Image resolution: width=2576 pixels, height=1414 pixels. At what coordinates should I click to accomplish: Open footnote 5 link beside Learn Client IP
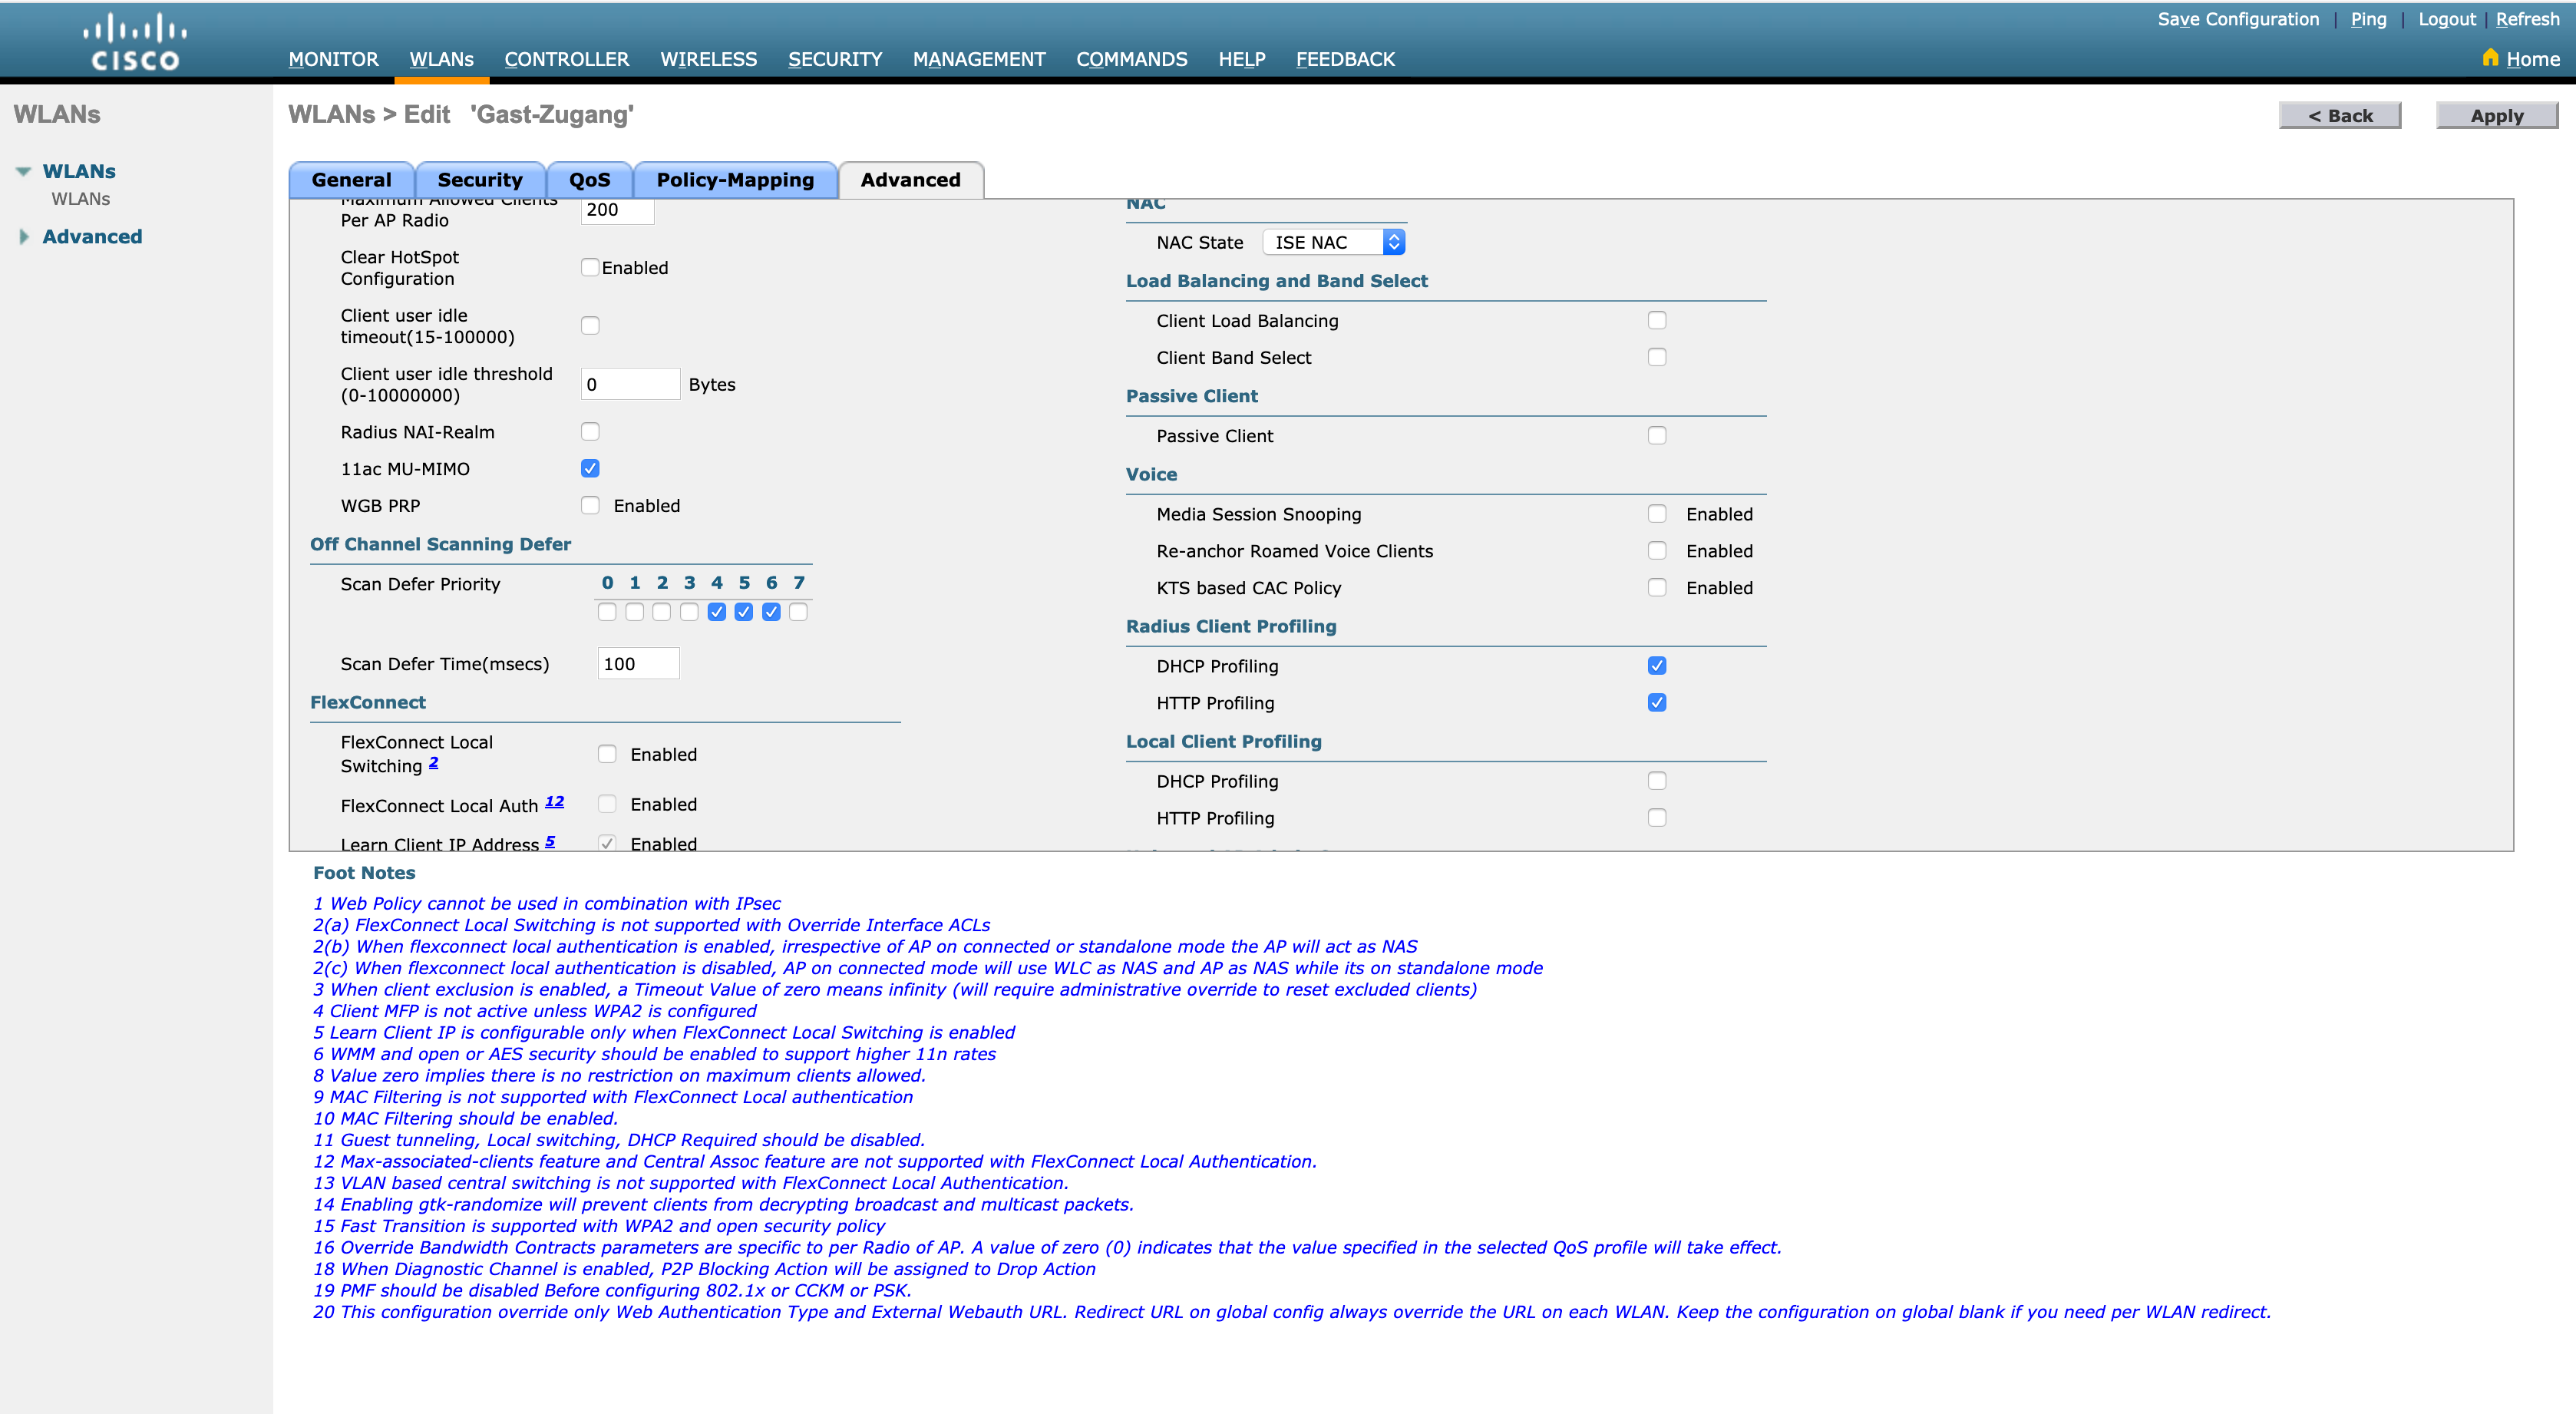point(549,841)
